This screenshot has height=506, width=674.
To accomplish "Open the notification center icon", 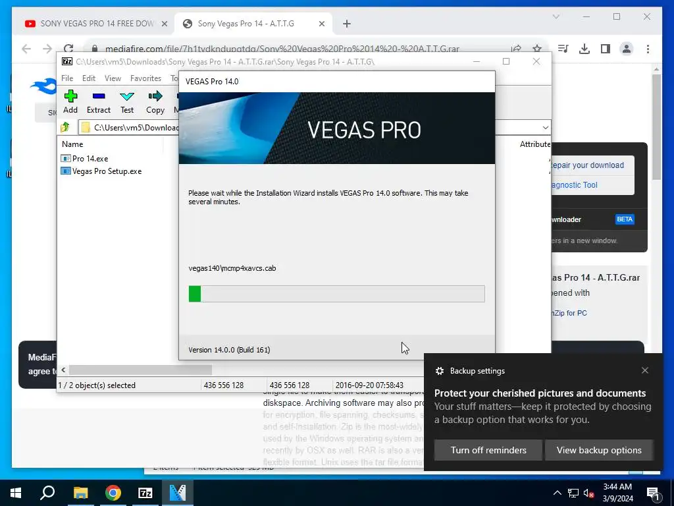I will tap(654, 493).
